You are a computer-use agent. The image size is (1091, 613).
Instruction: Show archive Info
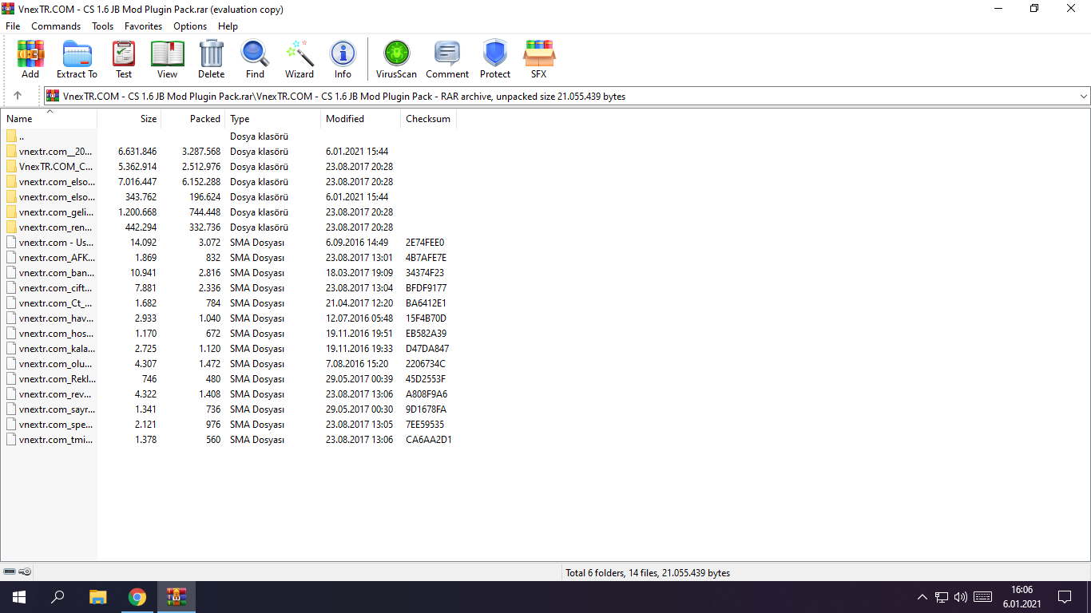pos(343,60)
